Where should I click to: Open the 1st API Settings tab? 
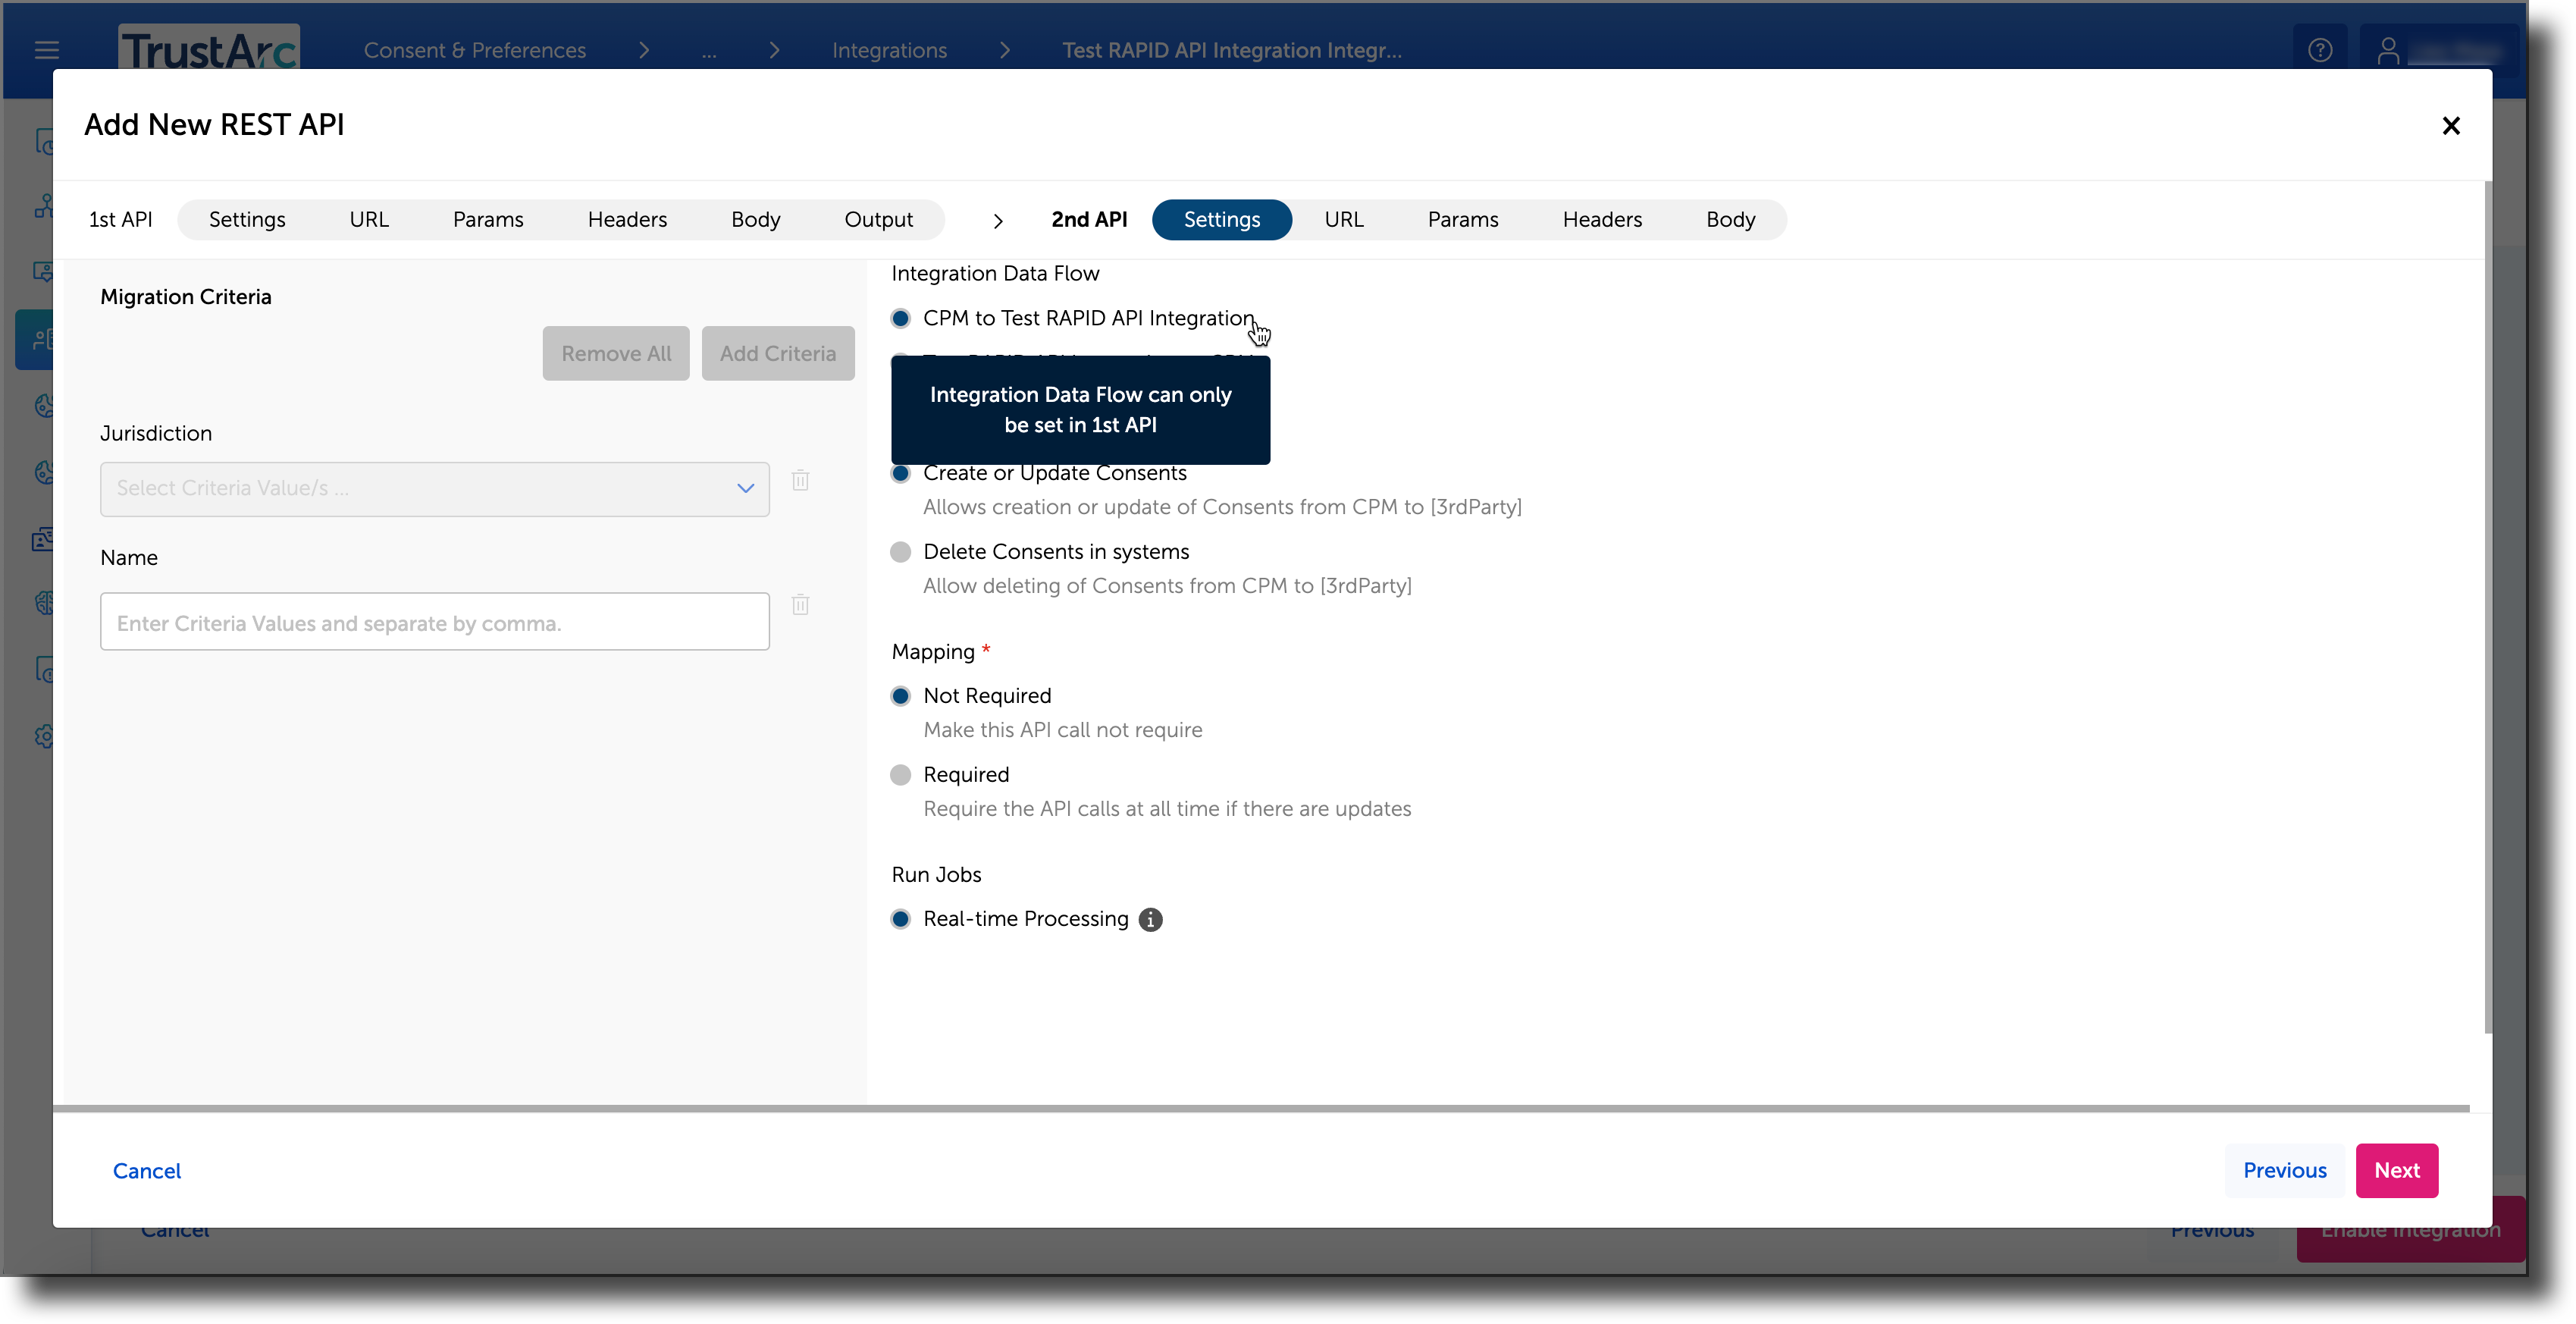tap(247, 220)
